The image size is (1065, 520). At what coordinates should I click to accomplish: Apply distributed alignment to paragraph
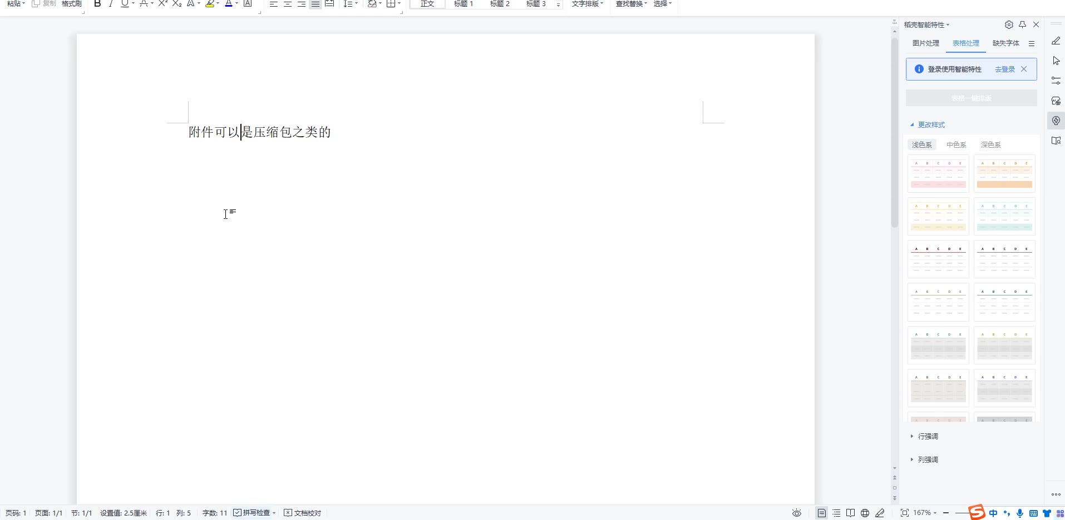click(x=329, y=4)
